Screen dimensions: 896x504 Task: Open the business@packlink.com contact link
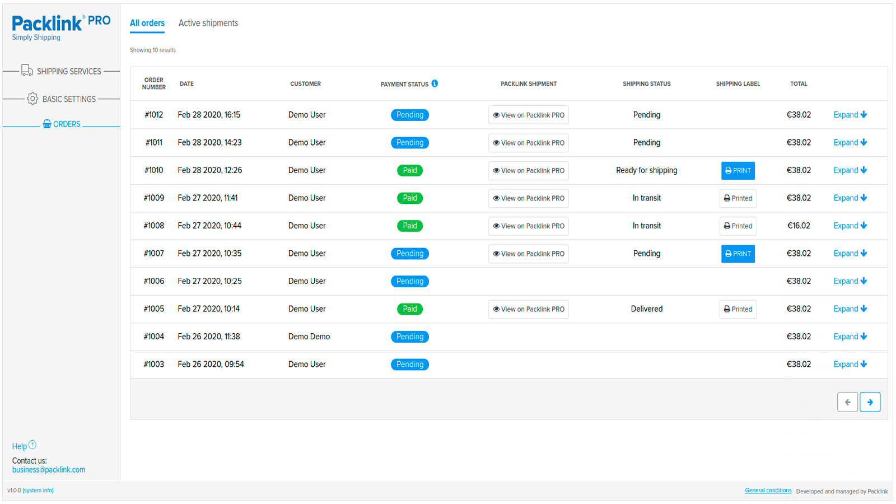[49, 469]
